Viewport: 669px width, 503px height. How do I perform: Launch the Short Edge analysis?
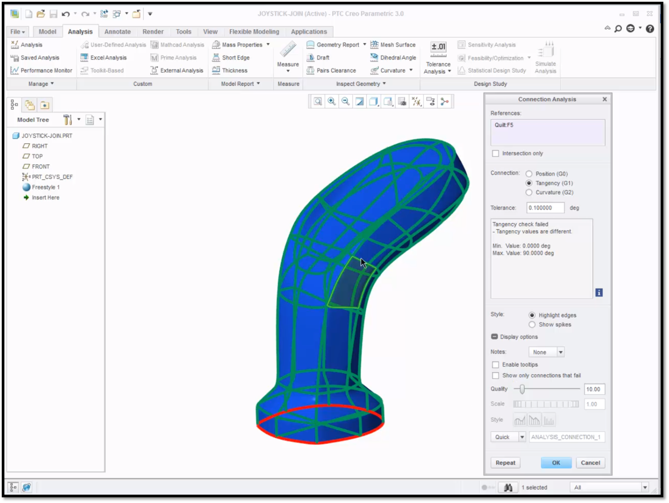coord(231,58)
